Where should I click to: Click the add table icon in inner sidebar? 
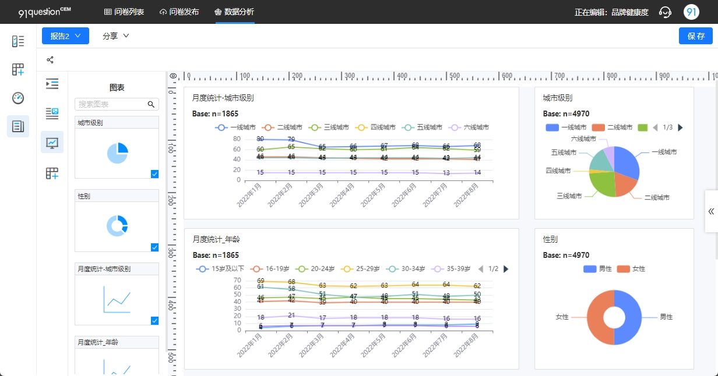(x=52, y=173)
